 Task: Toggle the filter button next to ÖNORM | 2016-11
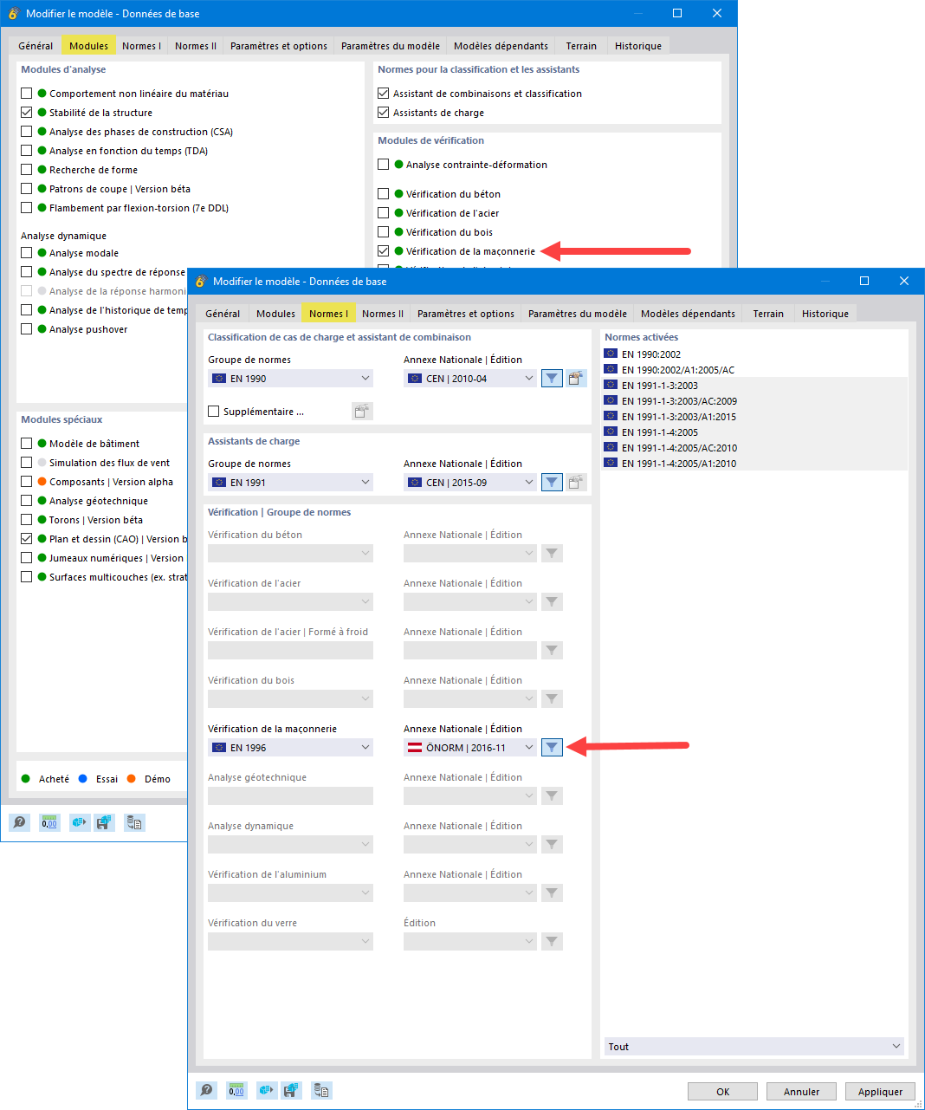click(x=552, y=748)
